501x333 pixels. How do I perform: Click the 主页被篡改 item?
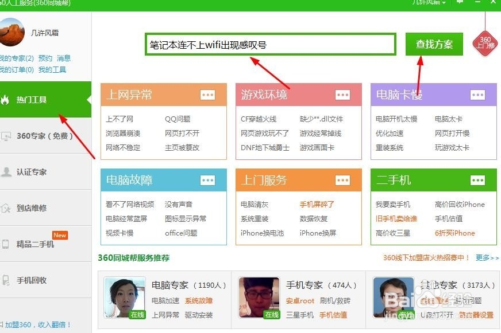coord(182,147)
